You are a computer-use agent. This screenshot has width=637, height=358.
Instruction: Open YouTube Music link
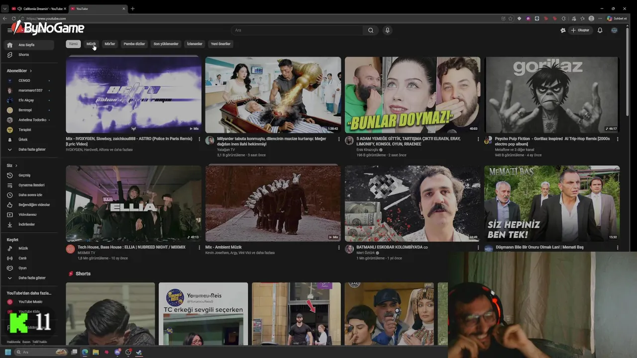click(x=29, y=302)
